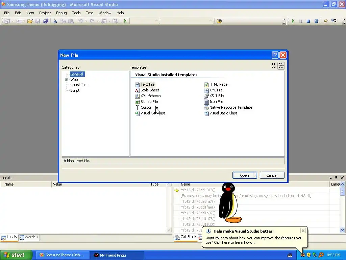Click the Restart debugging icon
Image resolution: width=346 pixels, height=260 pixels.
coord(316,21)
